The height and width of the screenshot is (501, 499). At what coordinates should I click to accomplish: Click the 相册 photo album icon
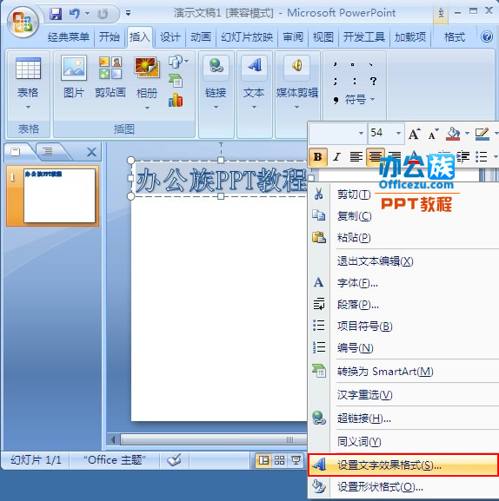(147, 68)
